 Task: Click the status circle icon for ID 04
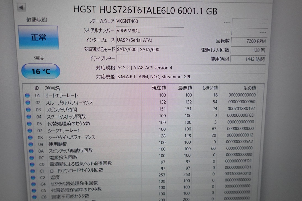click(29, 117)
